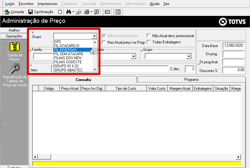Image resolution: width=250 pixels, height=168 pixels.
Task: Click the Preço Atual column header
Action: pos(70,88)
